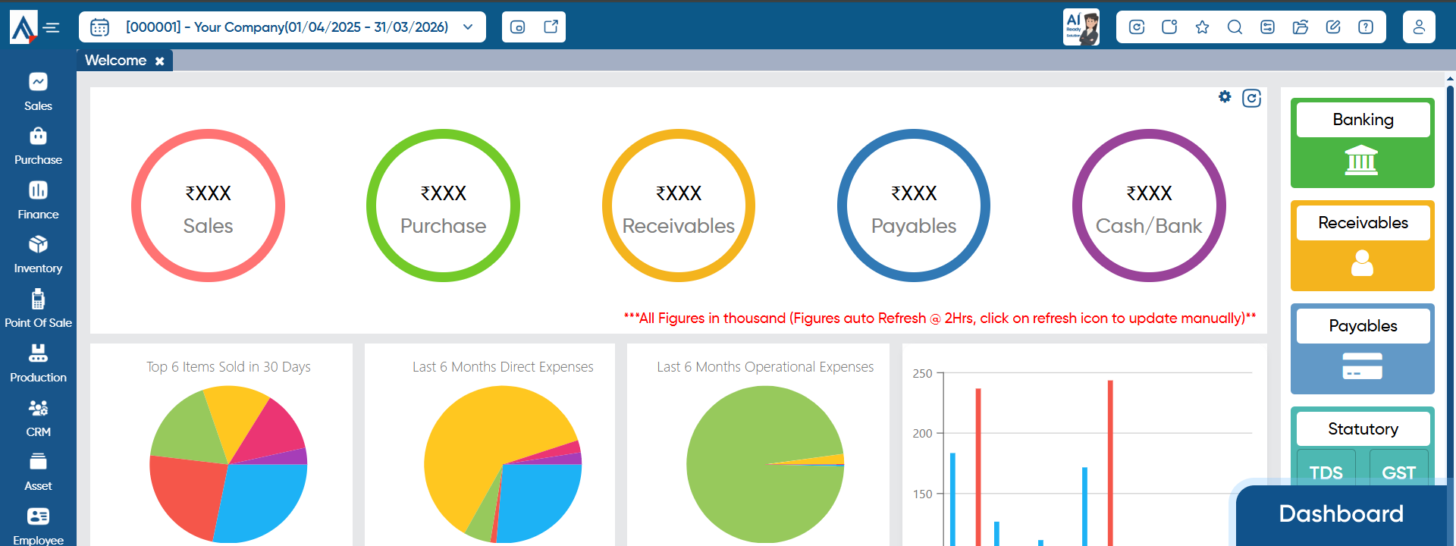The width and height of the screenshot is (1456, 546).
Task: Click the notification square icon in top toolbar
Action: pos(1169,27)
